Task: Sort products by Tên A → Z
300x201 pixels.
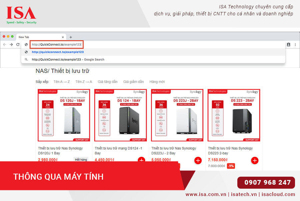Action: tap(62, 82)
